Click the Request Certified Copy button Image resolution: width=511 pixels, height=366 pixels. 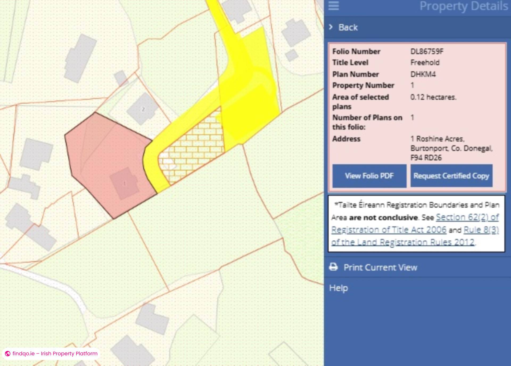coord(451,176)
